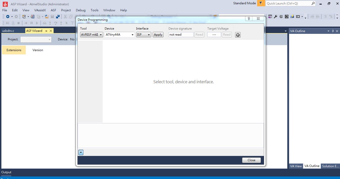
Task: Click the Close button in dialog
Action: (251, 160)
